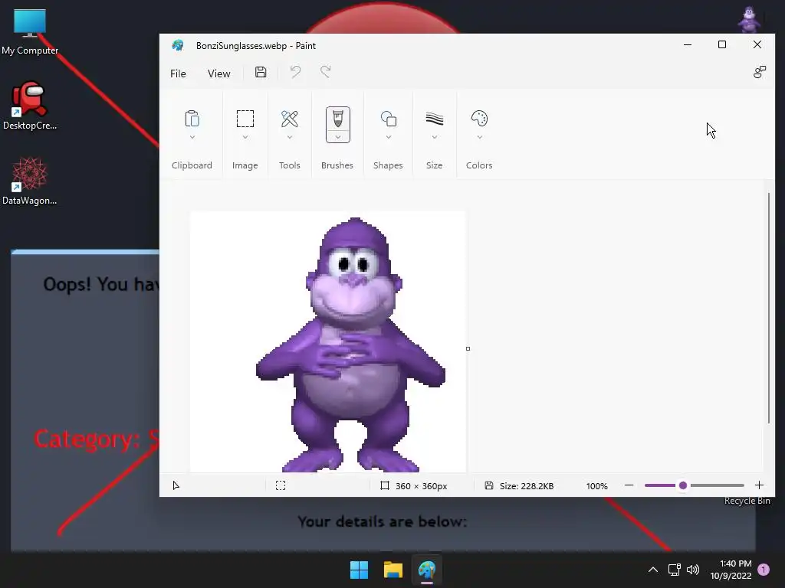Select the Brushes tool icon
Image resolution: width=785 pixels, height=588 pixels.
[338, 119]
